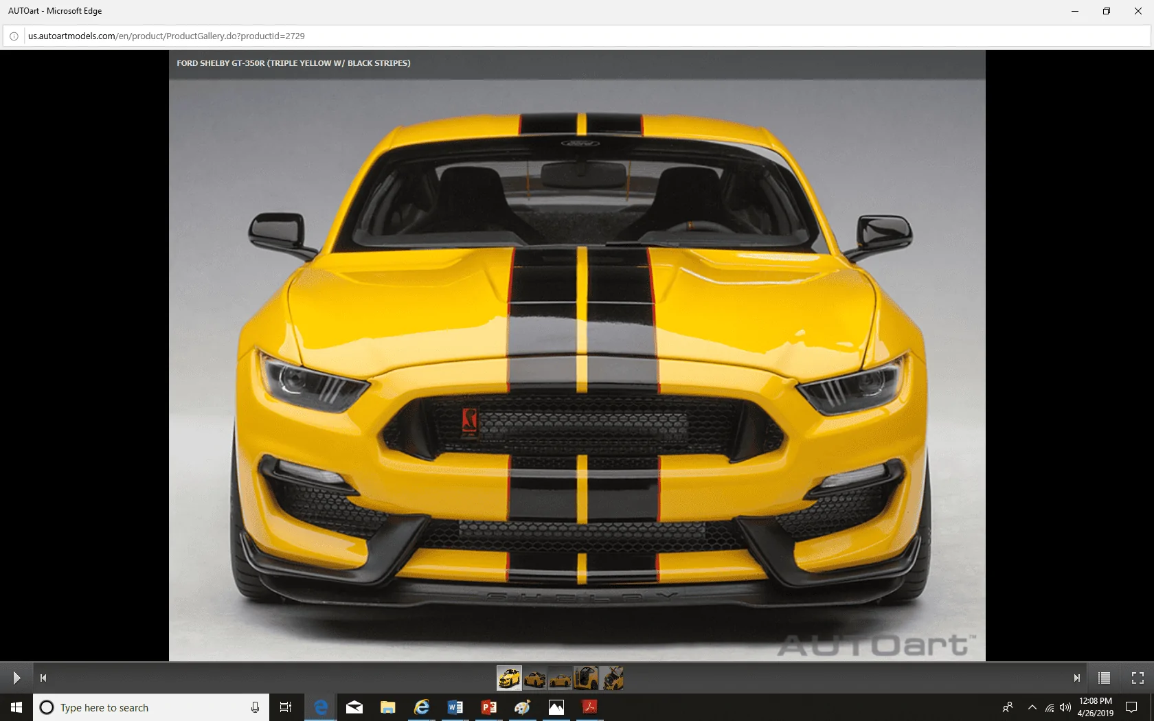The width and height of the screenshot is (1154, 721).
Task: View site information icon next to URL
Action: 14,36
